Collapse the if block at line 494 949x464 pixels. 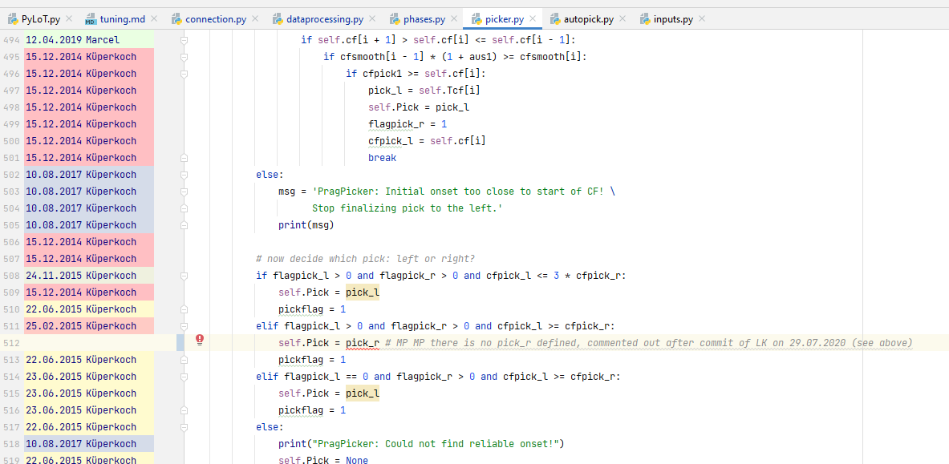pyautogui.click(x=184, y=40)
